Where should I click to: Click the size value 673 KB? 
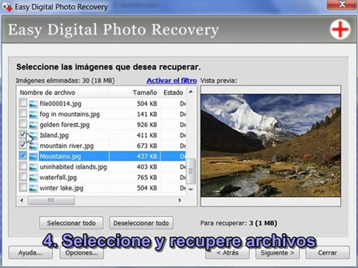coord(147,146)
